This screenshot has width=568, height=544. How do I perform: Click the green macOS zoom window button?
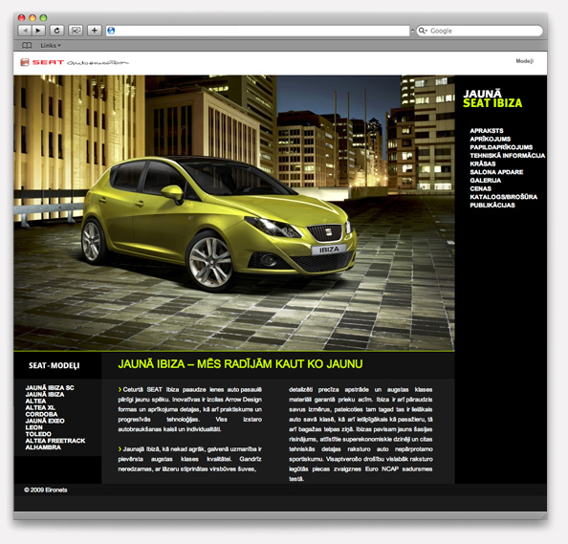point(43,18)
